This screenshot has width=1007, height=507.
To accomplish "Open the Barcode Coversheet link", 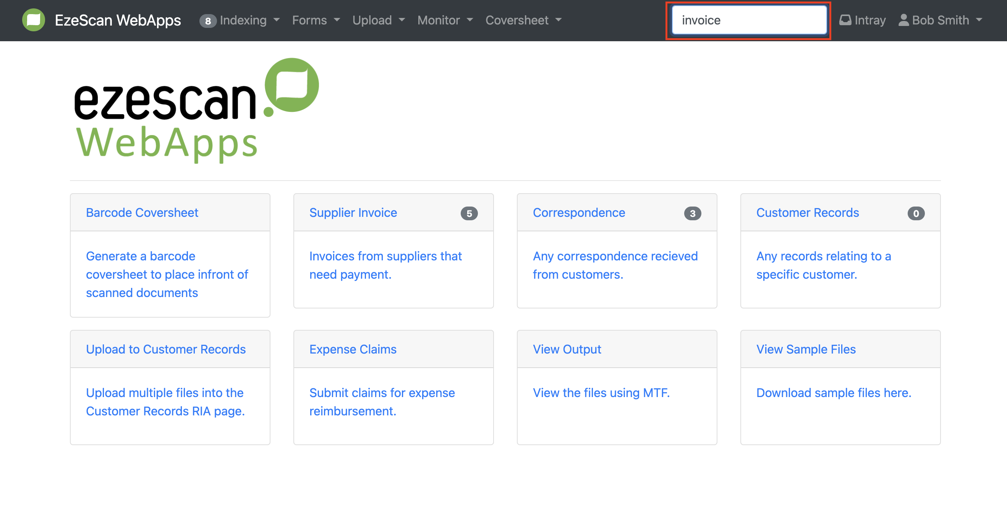I will pos(142,213).
